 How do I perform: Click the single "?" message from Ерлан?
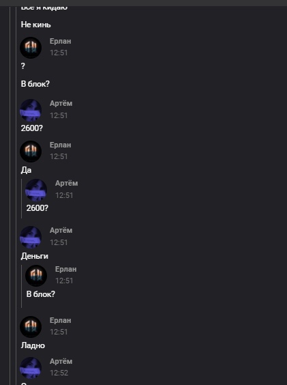coord(23,66)
